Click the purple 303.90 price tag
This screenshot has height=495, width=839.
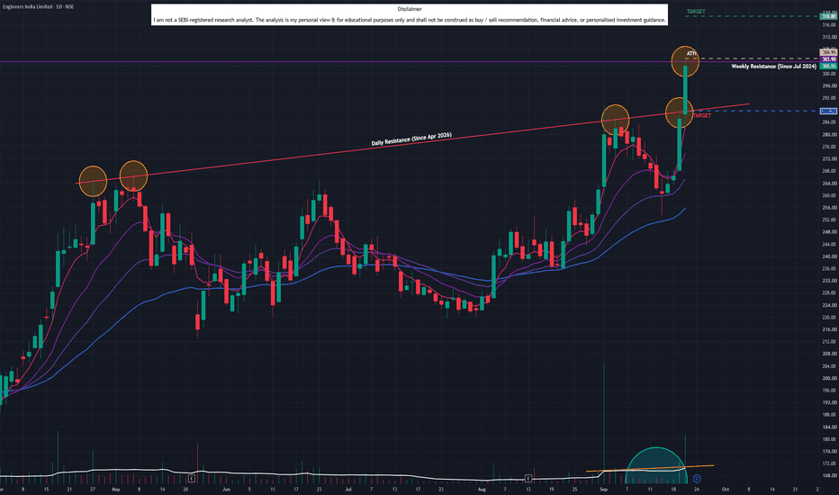(x=828, y=58)
